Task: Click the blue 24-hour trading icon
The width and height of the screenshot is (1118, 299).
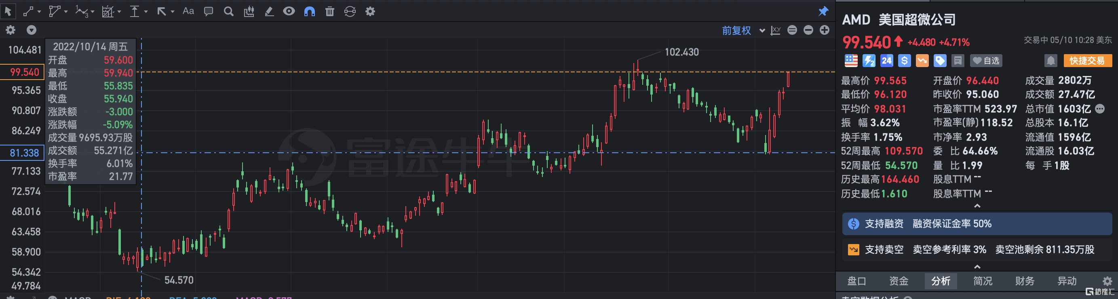Action: pyautogui.click(x=887, y=61)
